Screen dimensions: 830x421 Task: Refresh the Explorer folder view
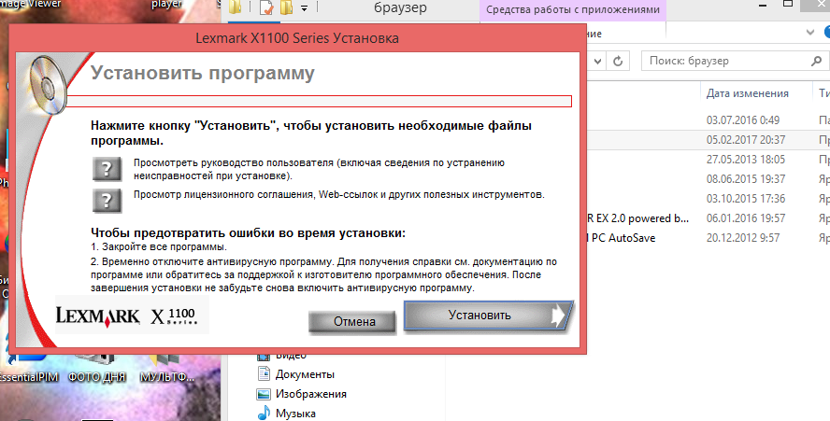pos(618,61)
